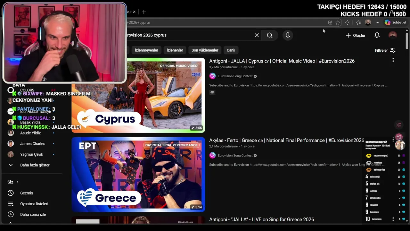Close the current browser tab
The image size is (410, 231).
(x=134, y=12)
